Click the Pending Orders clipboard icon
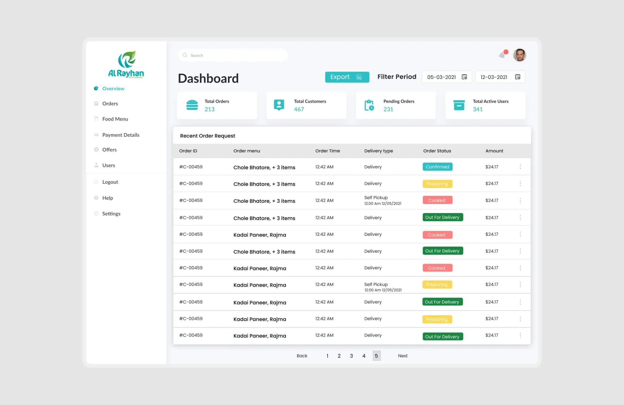 tap(369, 105)
